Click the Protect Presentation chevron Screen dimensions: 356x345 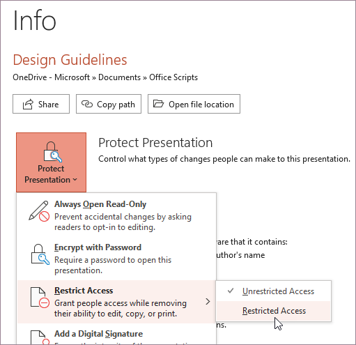pos(75,180)
